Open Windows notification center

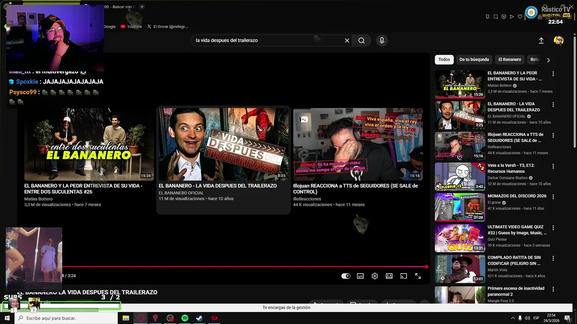pos(567,318)
